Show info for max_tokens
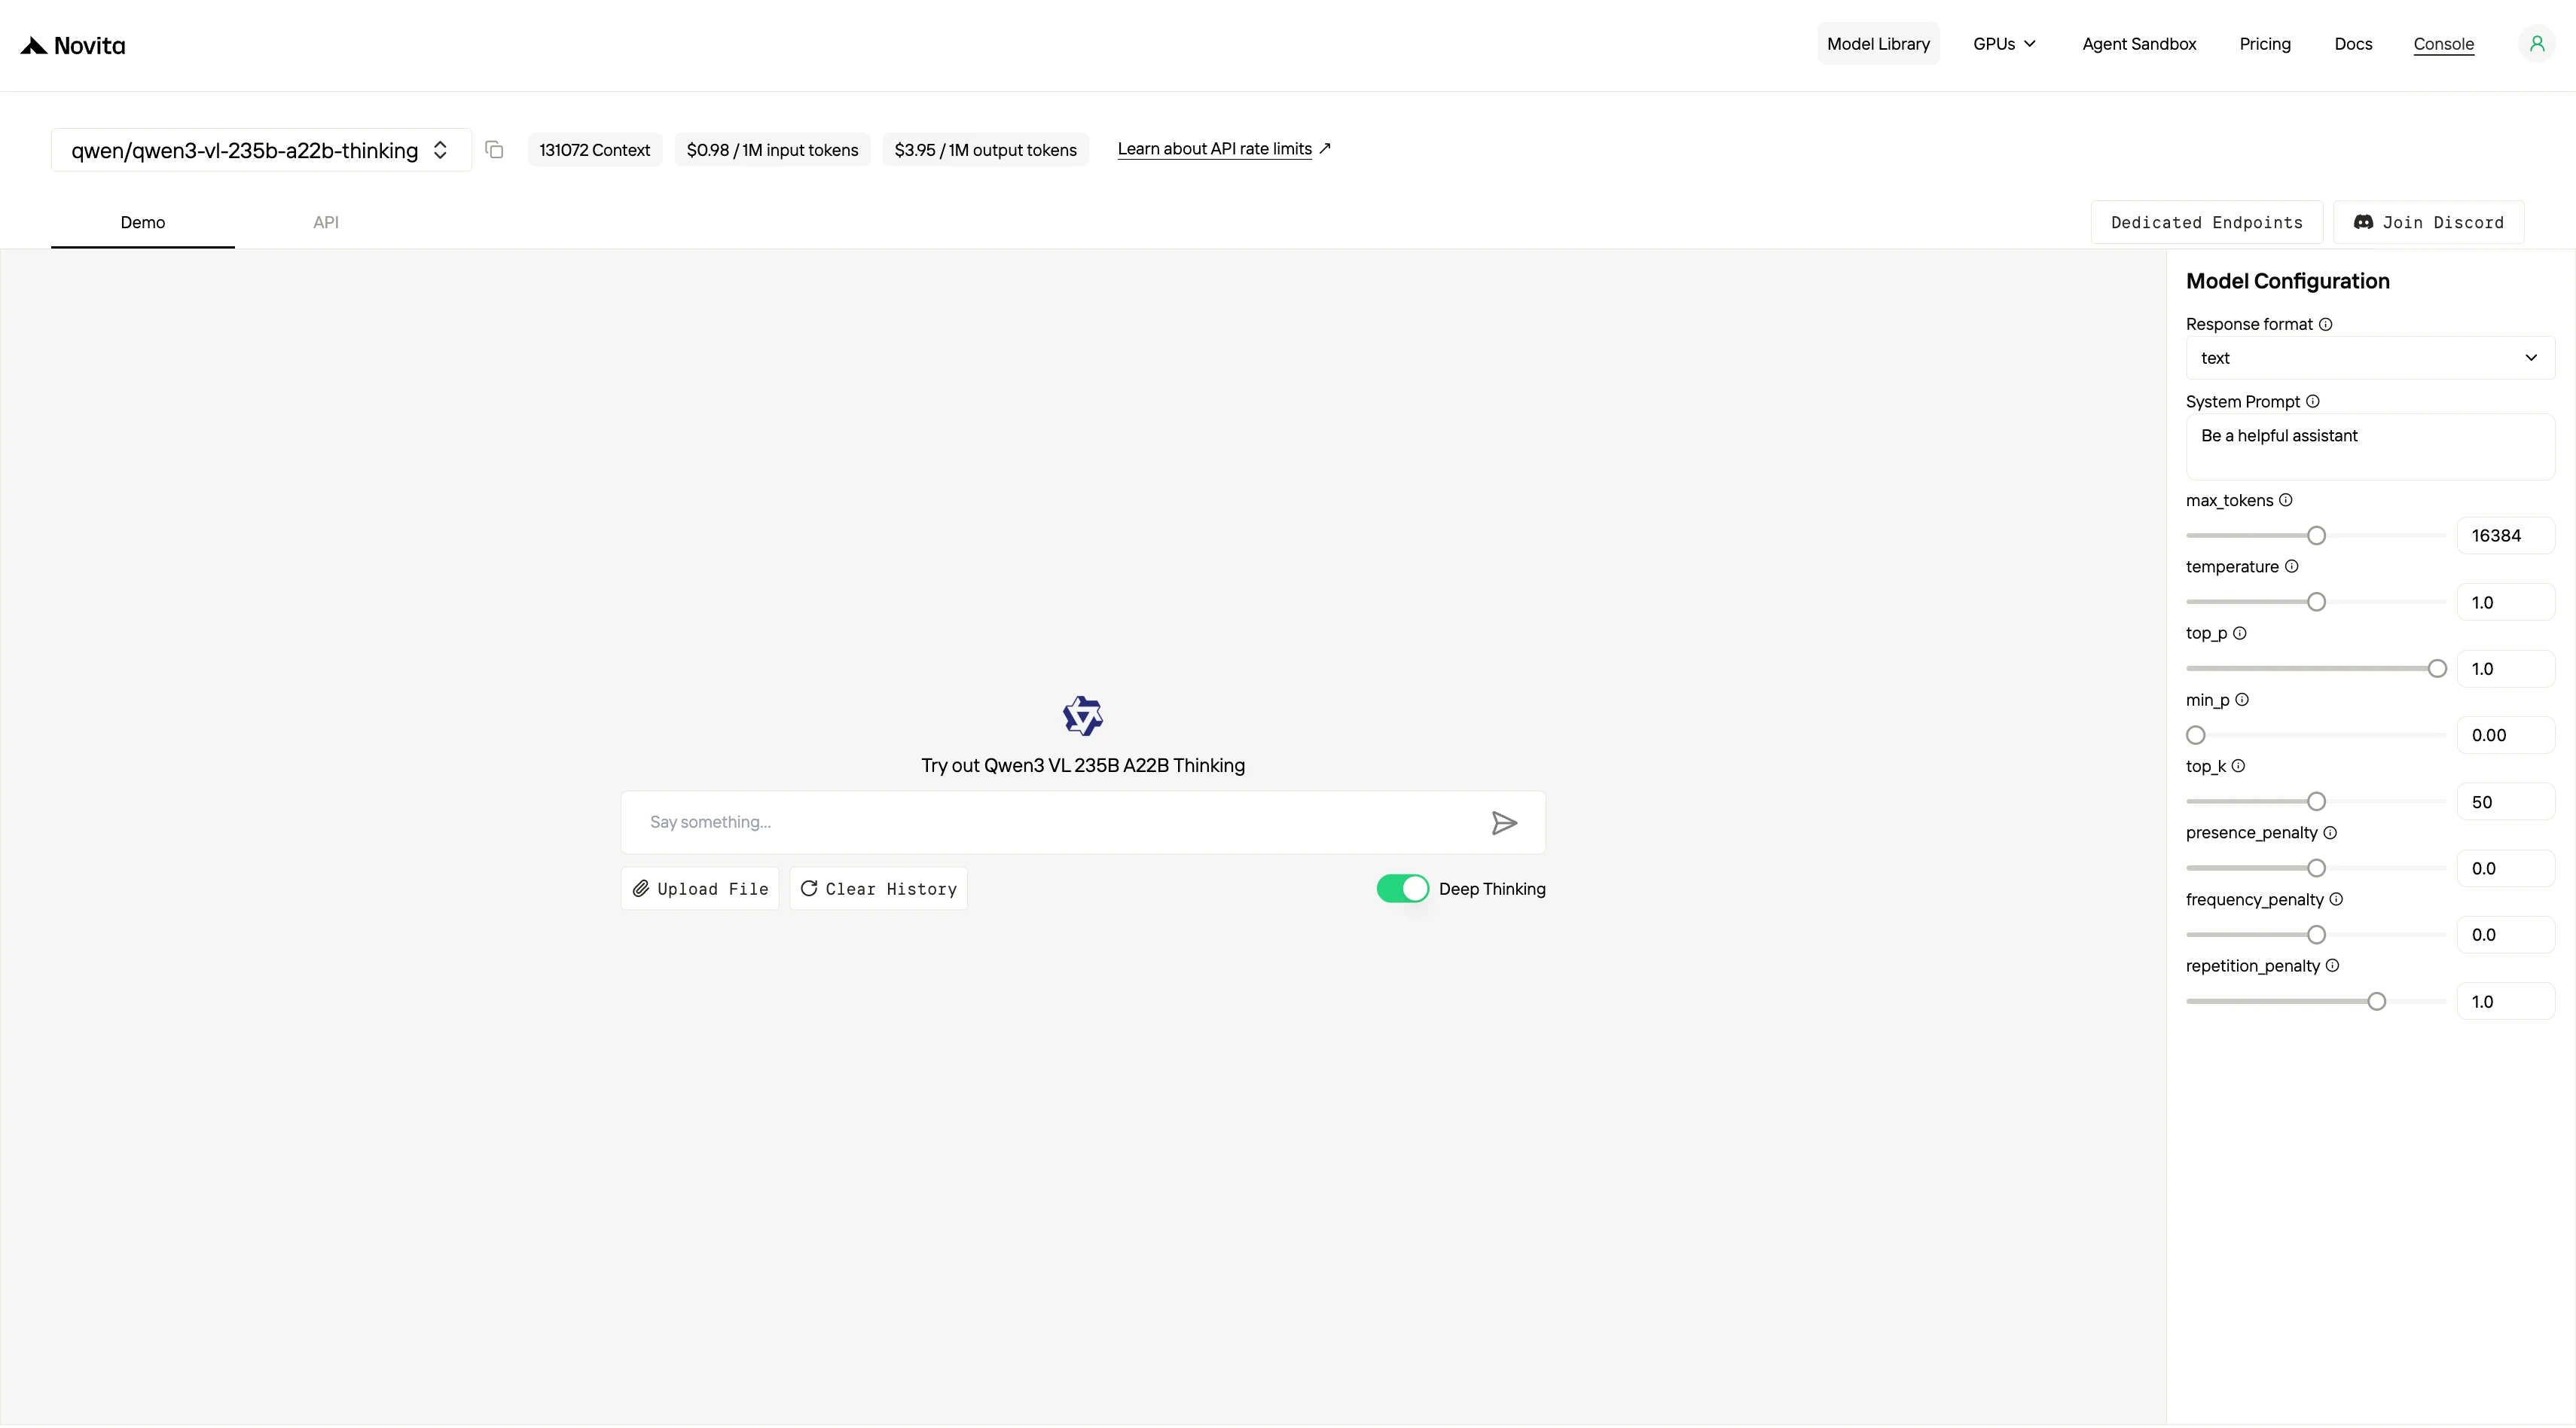This screenshot has height=1428, width=2576. point(2286,500)
